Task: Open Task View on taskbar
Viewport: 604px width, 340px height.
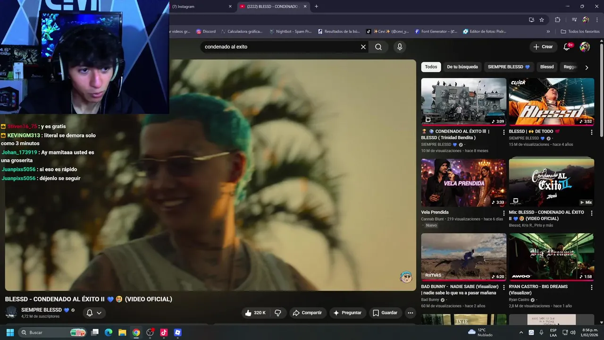Action: click(x=95, y=332)
